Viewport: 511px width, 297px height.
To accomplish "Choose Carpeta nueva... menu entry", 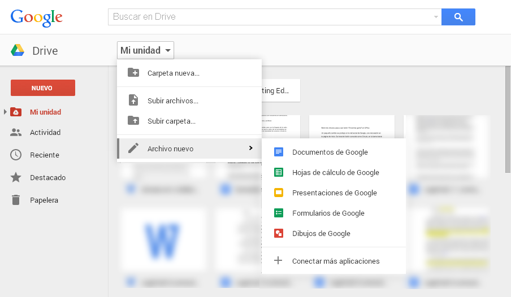I will tap(189, 73).
